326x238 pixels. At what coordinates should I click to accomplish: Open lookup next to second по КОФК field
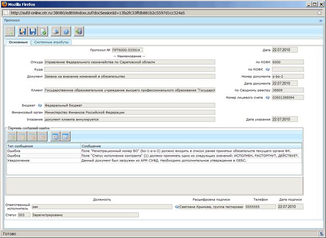tap(268, 69)
